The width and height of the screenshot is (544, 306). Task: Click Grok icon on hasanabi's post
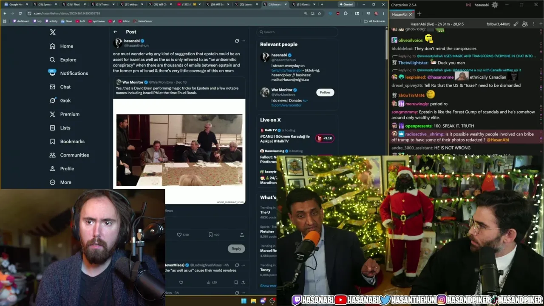click(237, 41)
